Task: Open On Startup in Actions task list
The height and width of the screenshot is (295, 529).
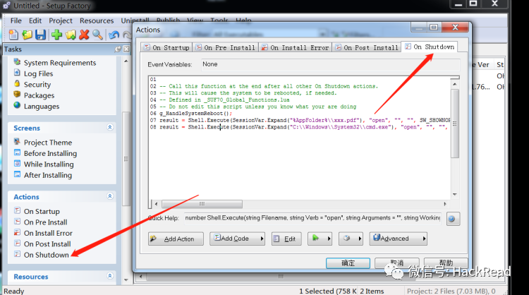Action: [x=42, y=211]
